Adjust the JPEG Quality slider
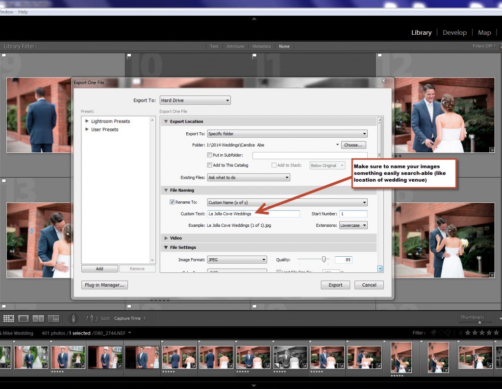Viewport: 502px width, 389px height. pos(324,259)
